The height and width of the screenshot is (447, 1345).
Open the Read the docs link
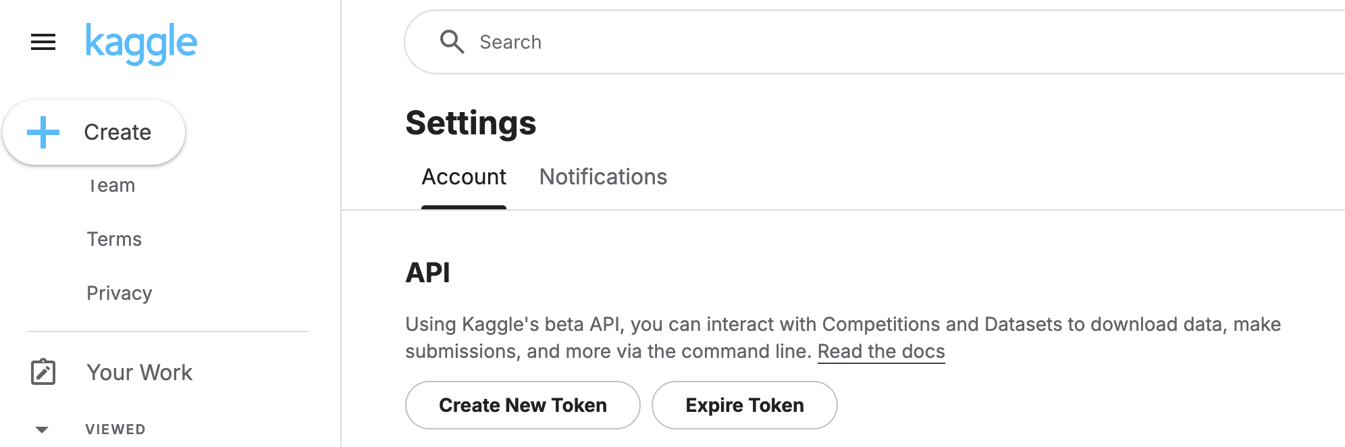pos(881,352)
